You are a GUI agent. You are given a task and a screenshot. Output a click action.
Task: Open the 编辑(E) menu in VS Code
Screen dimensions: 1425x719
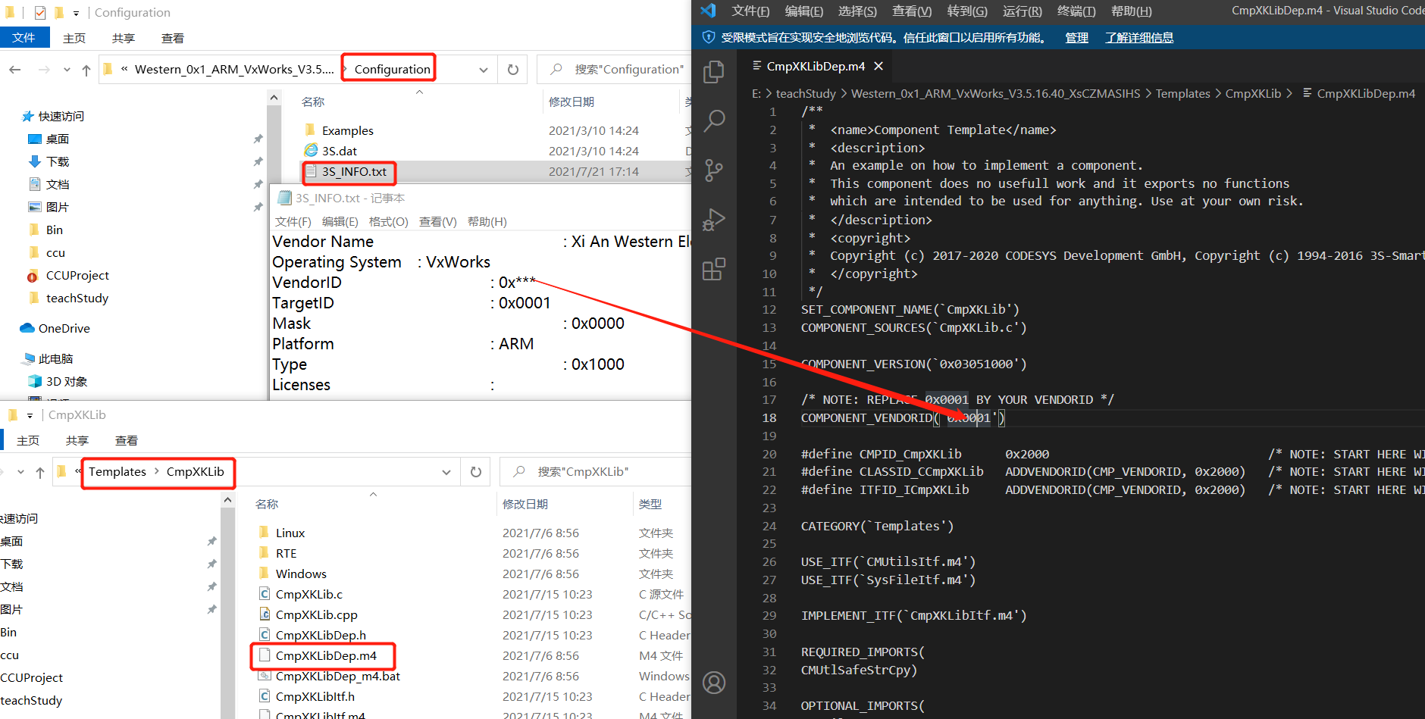pos(804,11)
